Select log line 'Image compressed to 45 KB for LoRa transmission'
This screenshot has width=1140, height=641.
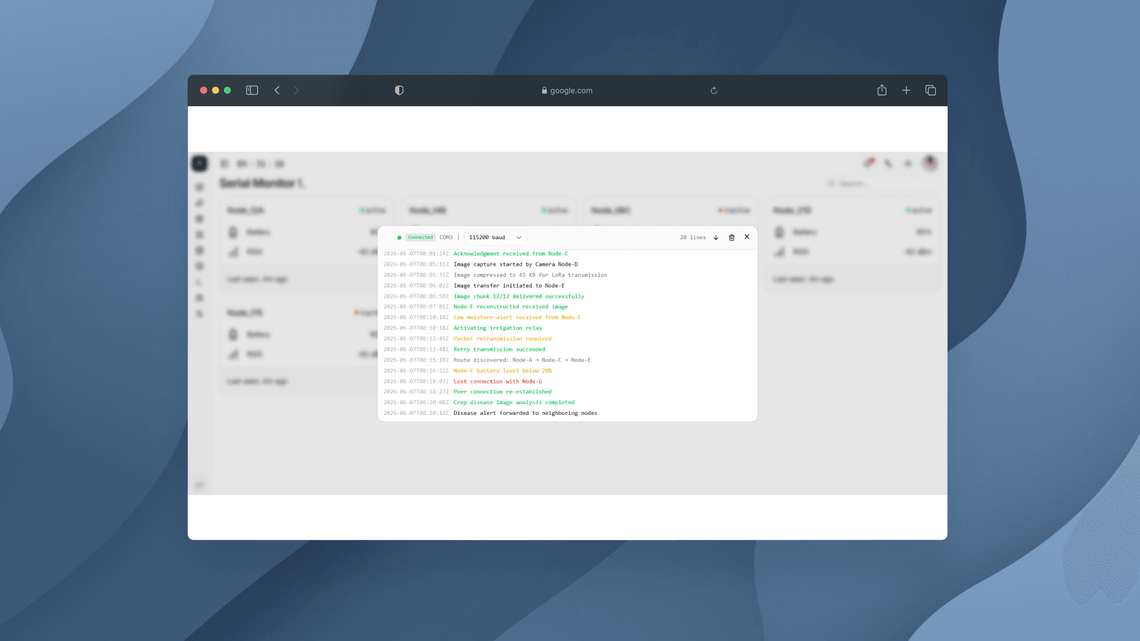[530, 275]
